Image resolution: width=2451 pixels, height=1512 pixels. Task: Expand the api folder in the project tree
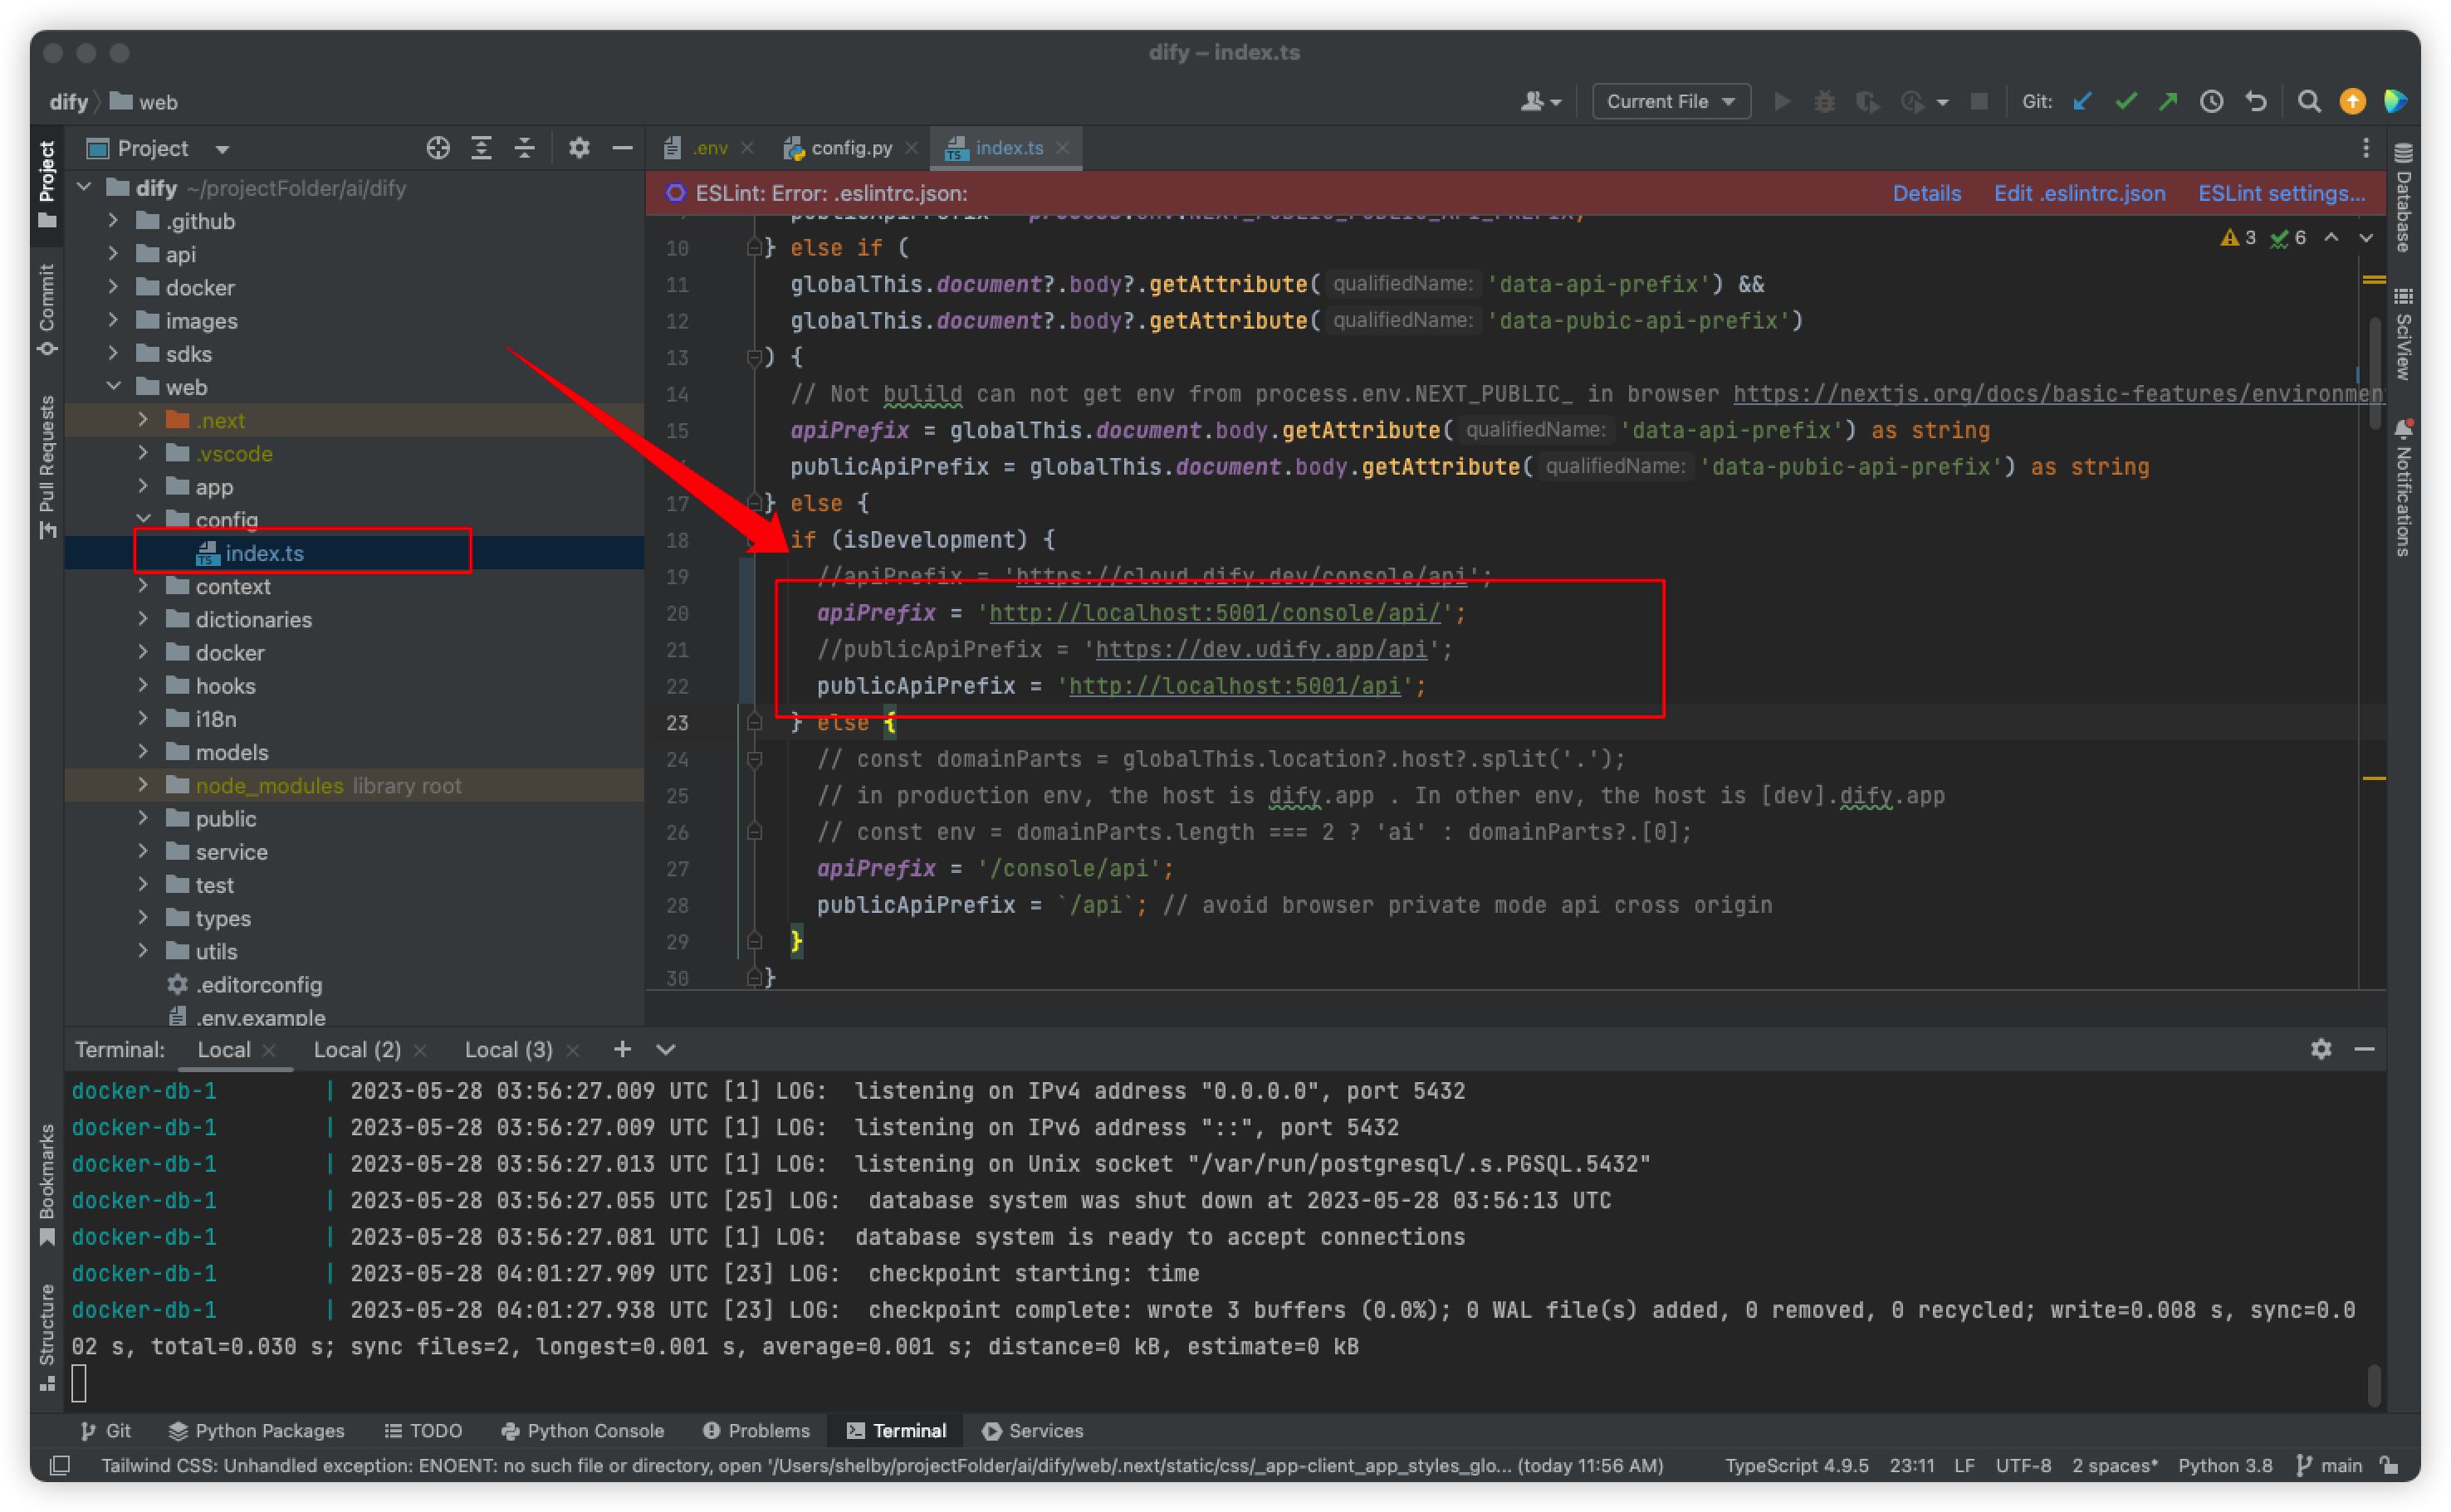(113, 254)
